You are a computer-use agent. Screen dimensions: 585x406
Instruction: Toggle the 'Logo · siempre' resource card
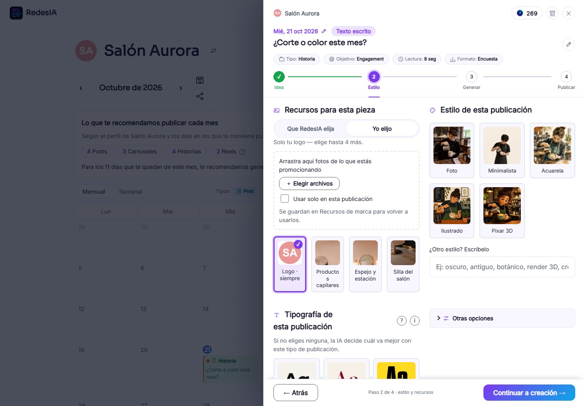[x=290, y=264]
